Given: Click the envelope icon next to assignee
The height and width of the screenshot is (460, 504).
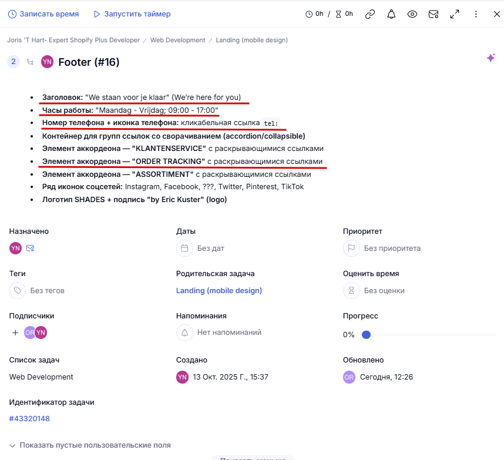Looking at the screenshot, I should coord(30,249).
